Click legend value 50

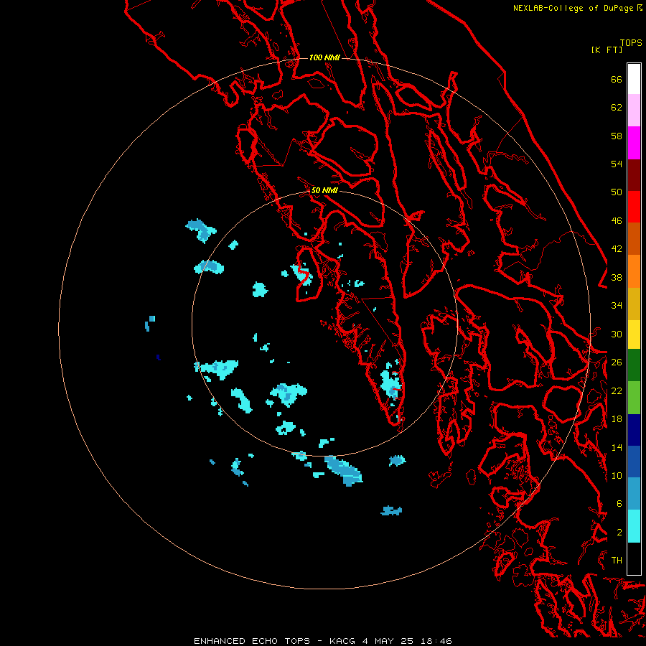pyautogui.click(x=617, y=192)
